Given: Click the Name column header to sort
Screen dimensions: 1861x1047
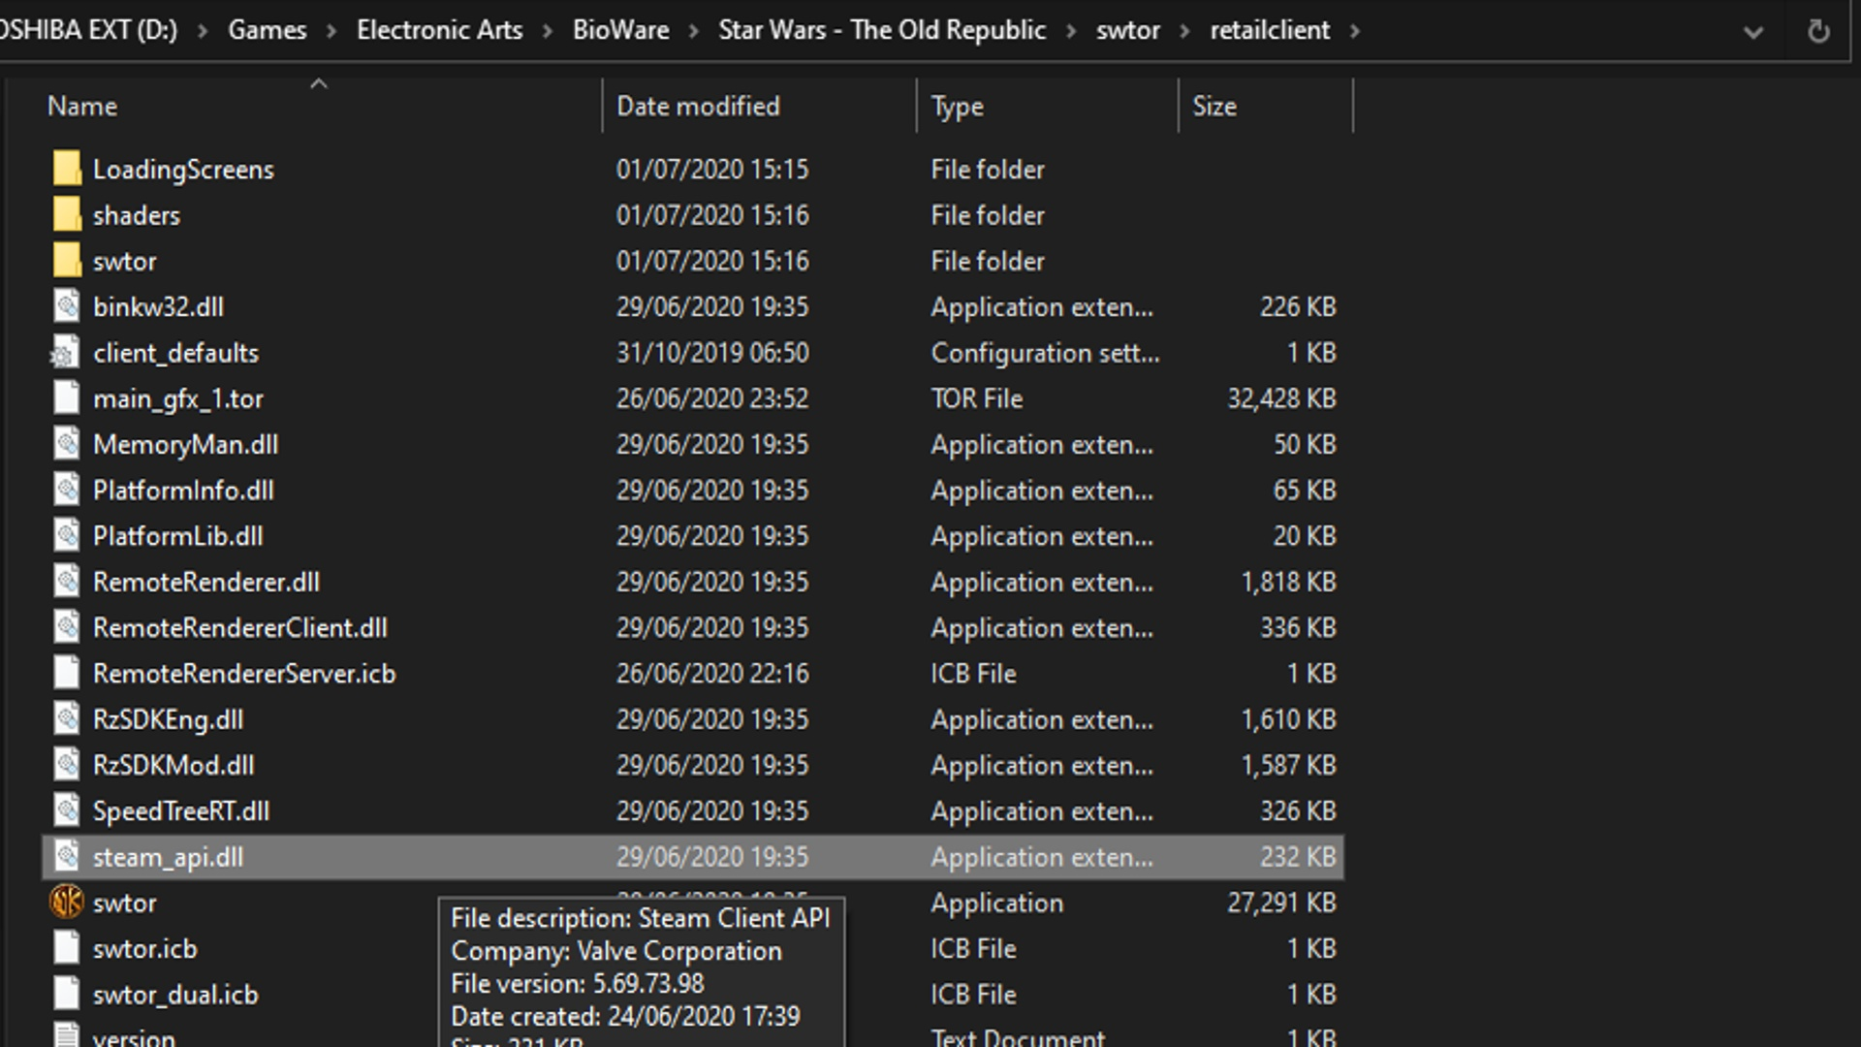Looking at the screenshot, I should [81, 106].
